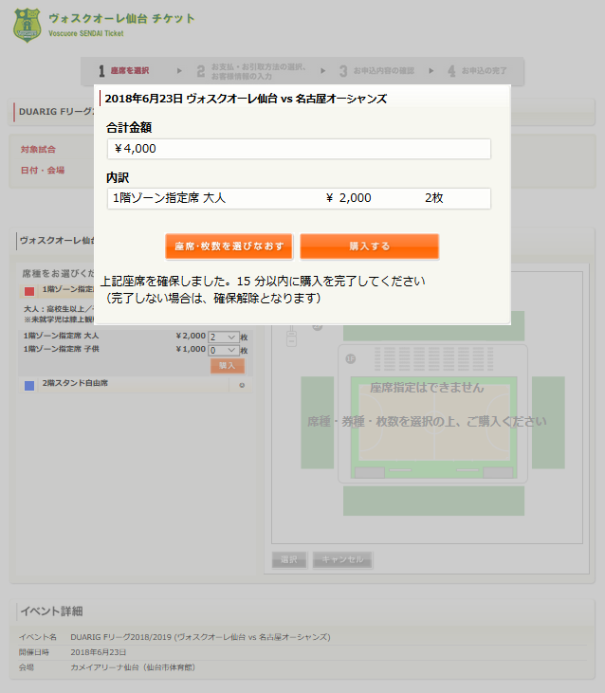Click the 対象試合 label
605x693 pixels.
38,150
